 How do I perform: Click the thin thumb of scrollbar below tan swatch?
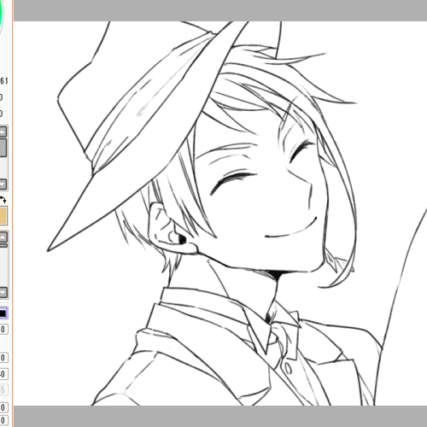(x=3, y=245)
